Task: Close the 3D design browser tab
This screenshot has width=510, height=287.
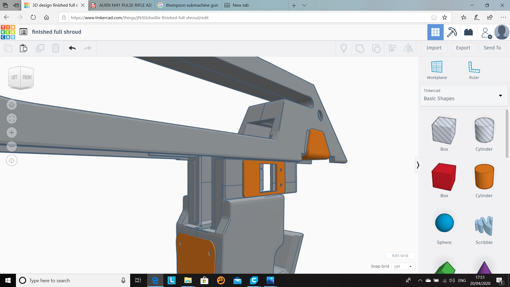Action: coord(83,5)
